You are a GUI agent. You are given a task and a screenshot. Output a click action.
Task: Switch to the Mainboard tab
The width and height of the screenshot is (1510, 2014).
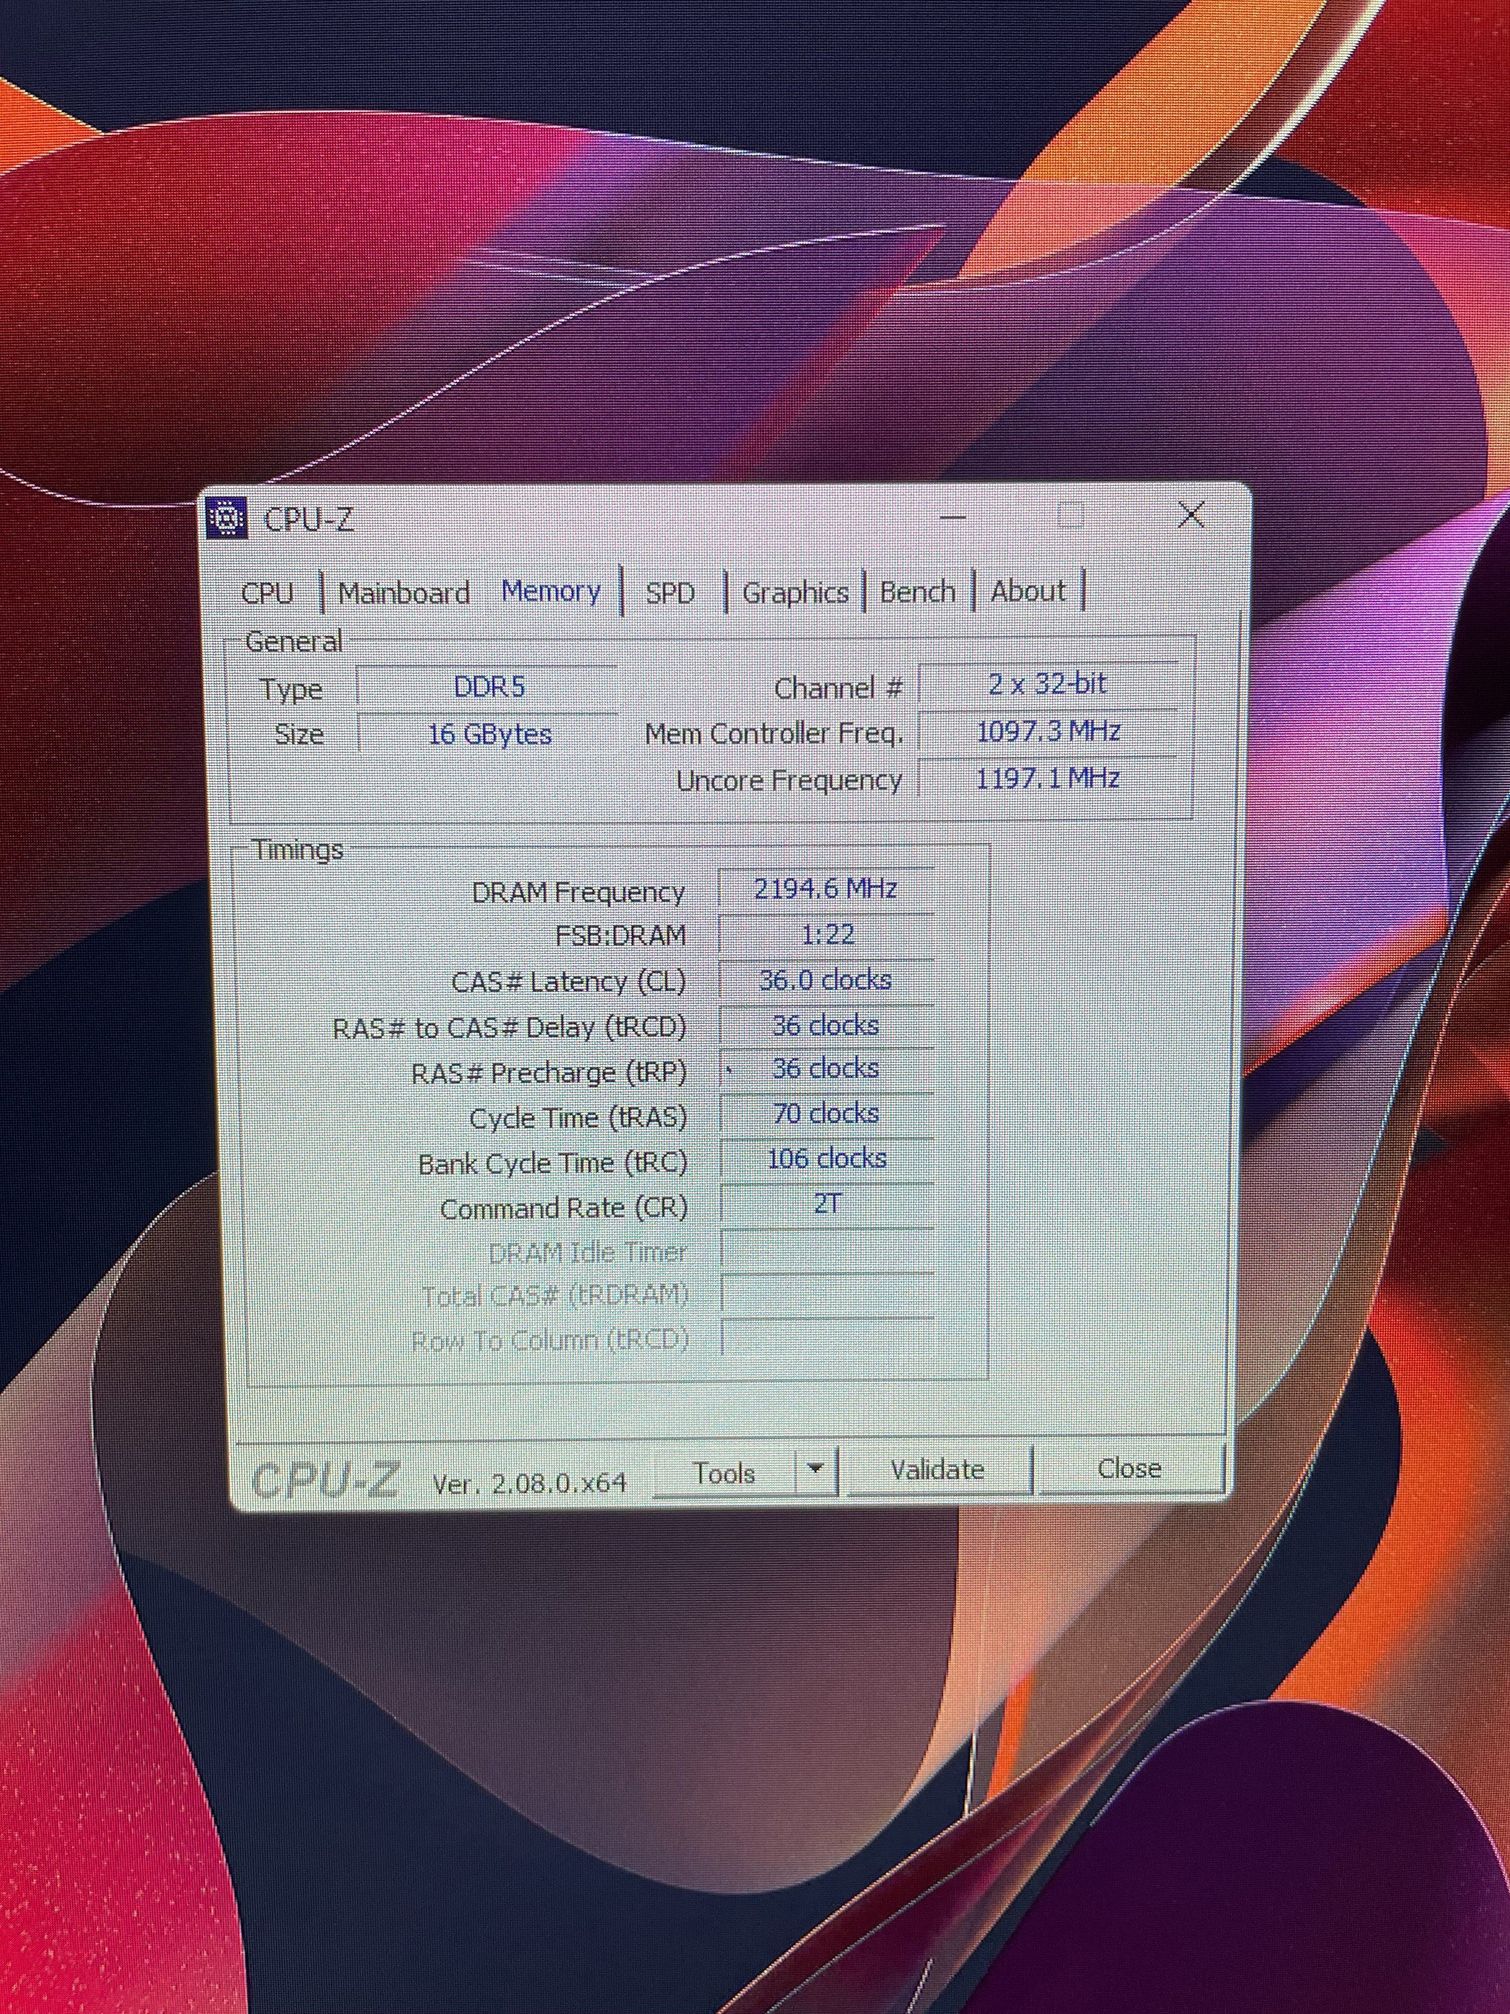point(403,593)
